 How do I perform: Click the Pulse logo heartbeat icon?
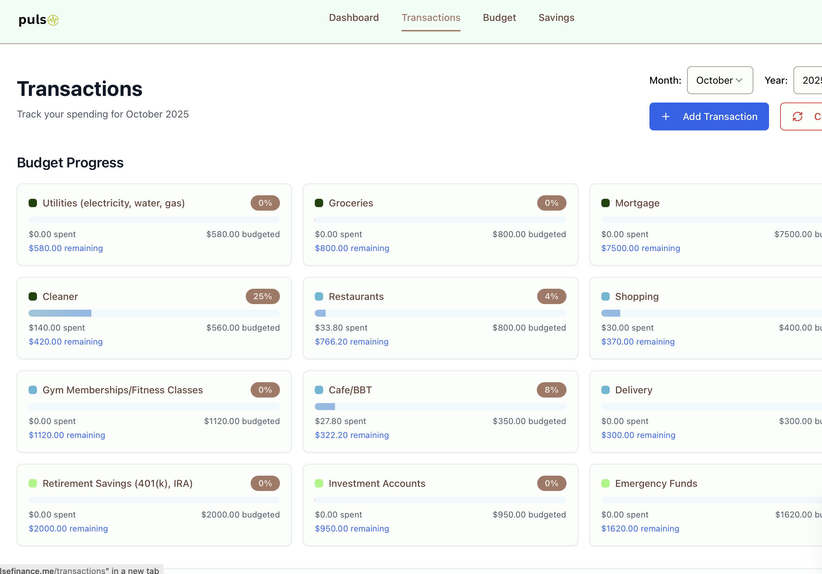tap(53, 20)
